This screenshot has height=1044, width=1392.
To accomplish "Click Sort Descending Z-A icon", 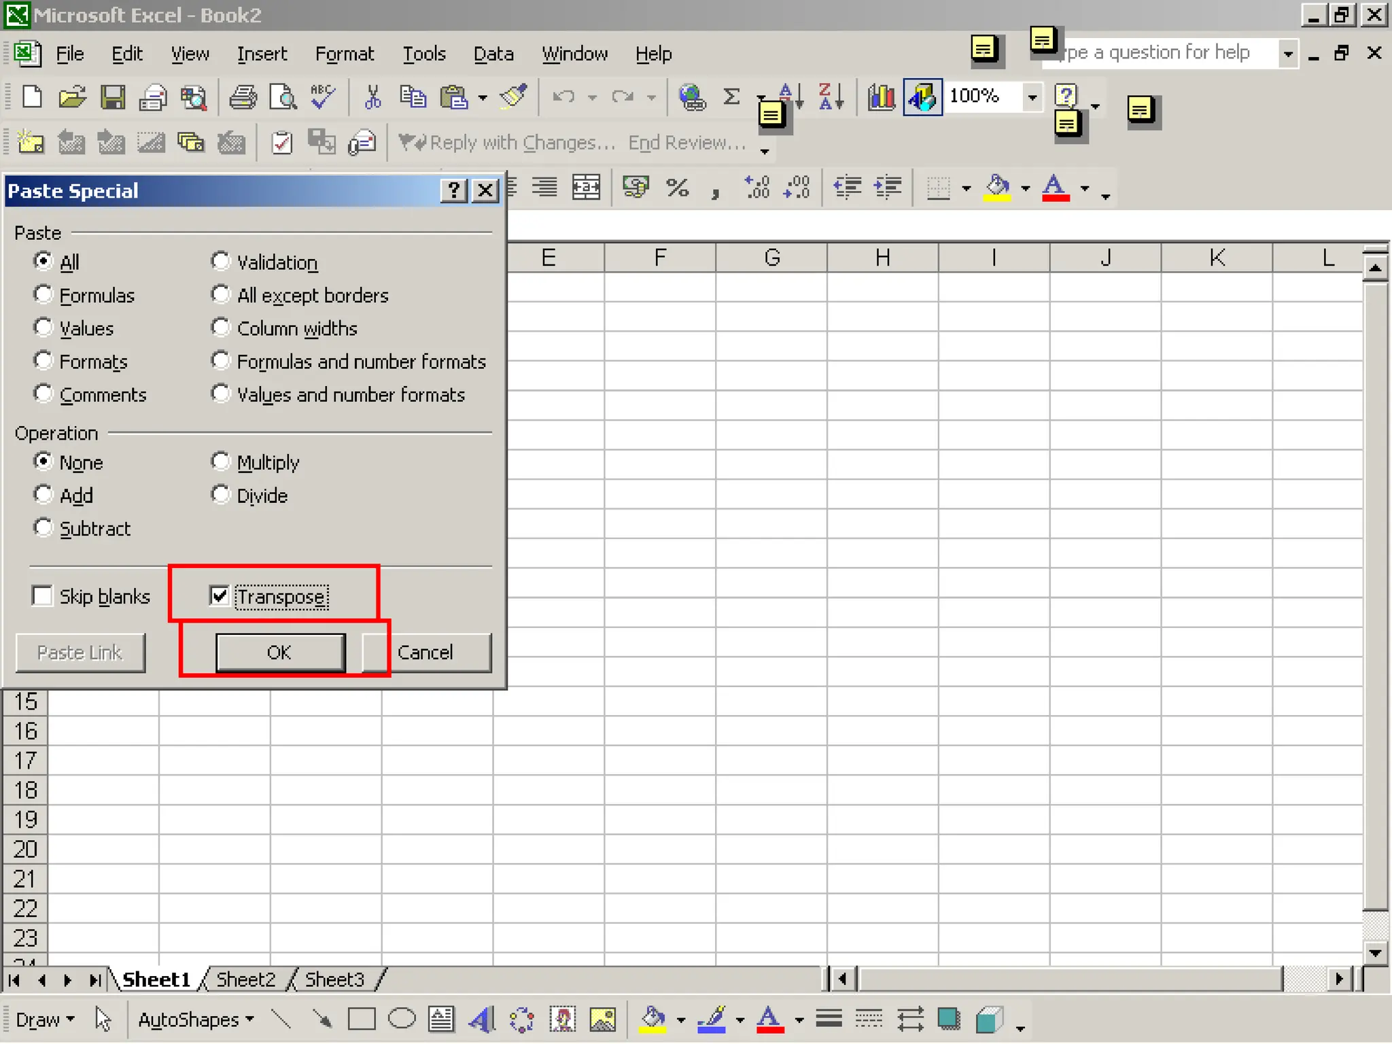I will coord(831,97).
